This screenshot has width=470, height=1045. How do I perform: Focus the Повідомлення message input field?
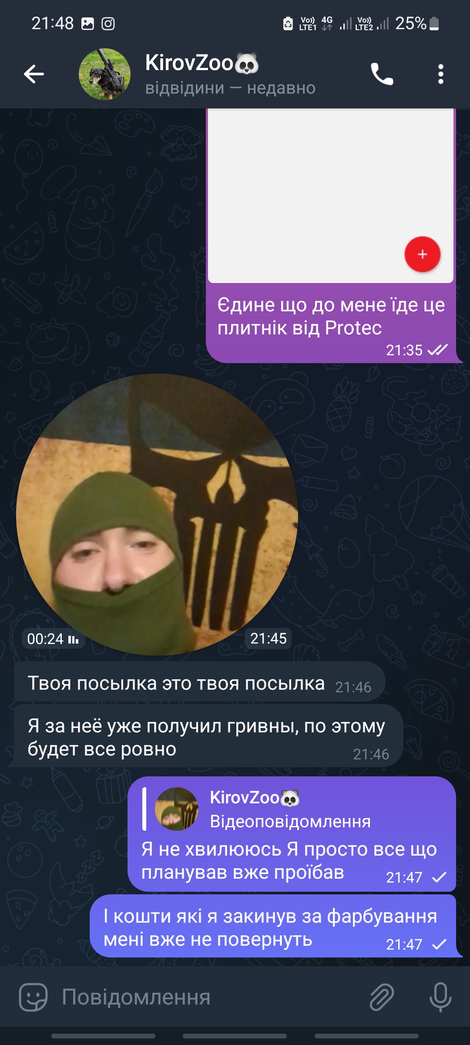[x=209, y=997]
